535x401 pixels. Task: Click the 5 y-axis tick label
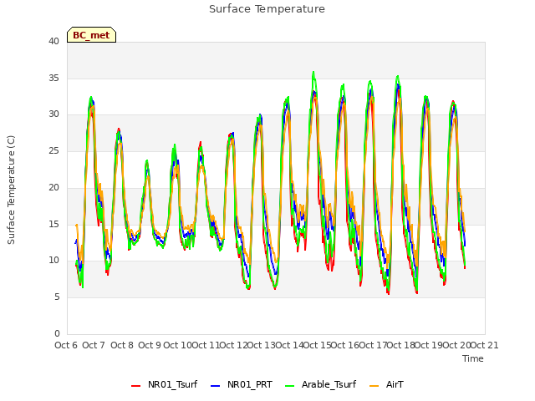click(x=57, y=297)
